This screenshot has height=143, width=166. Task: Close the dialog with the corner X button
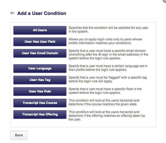[x=165, y=1]
